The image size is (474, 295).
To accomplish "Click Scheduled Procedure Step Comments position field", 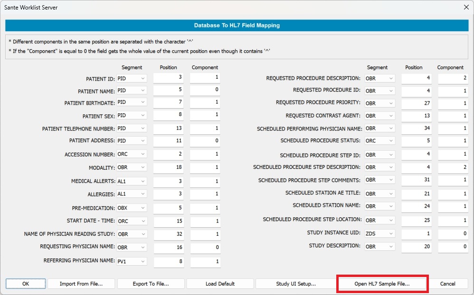I will pos(416,180).
